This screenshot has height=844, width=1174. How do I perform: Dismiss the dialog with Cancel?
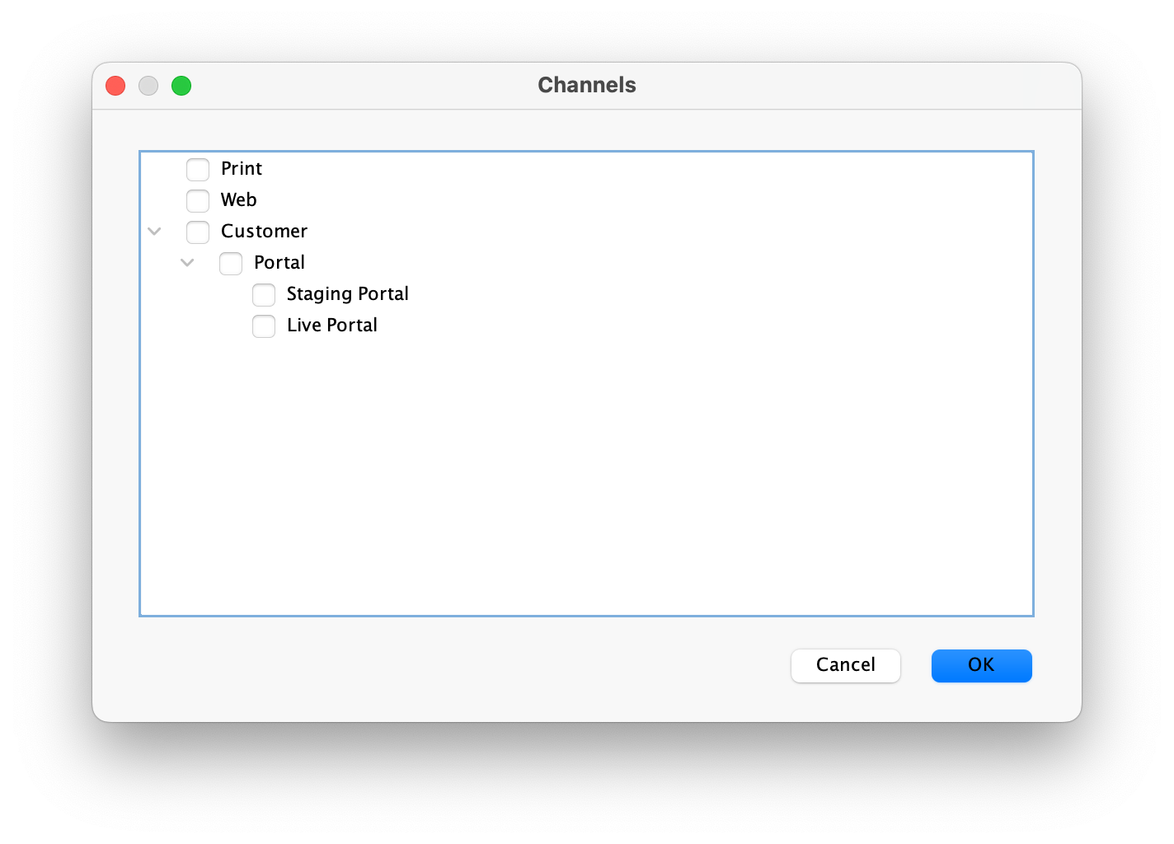coord(845,665)
